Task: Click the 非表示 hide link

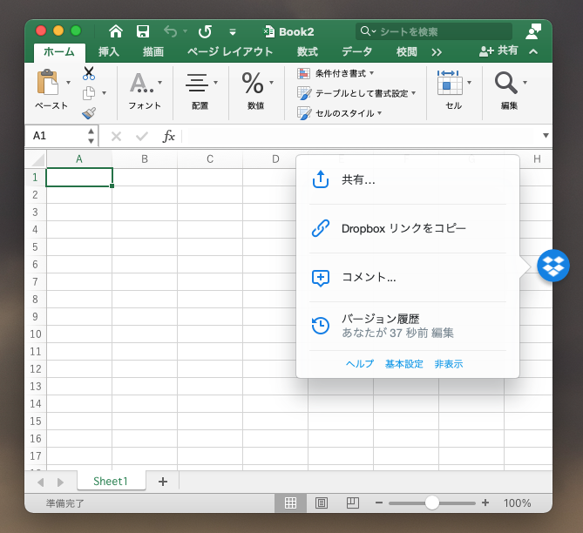Action: click(449, 364)
